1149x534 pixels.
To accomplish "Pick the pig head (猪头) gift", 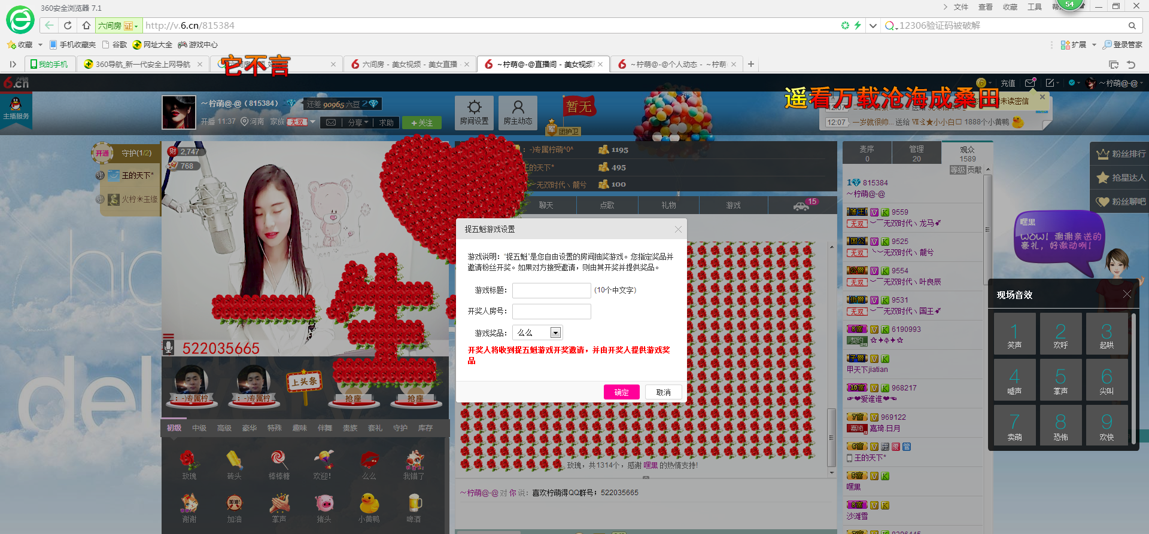I will tap(324, 508).
